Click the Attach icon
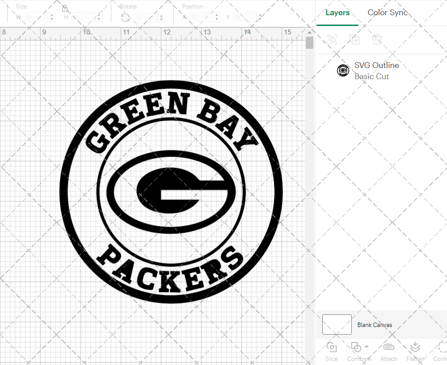 388,348
